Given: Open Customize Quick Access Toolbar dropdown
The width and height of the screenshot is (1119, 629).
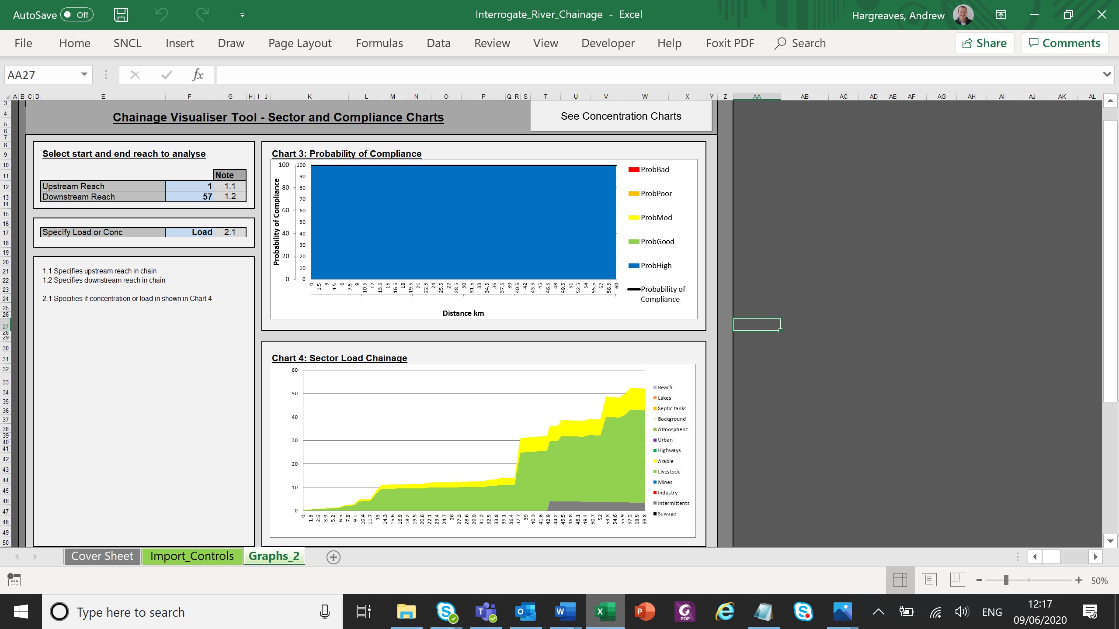Looking at the screenshot, I should coord(242,15).
